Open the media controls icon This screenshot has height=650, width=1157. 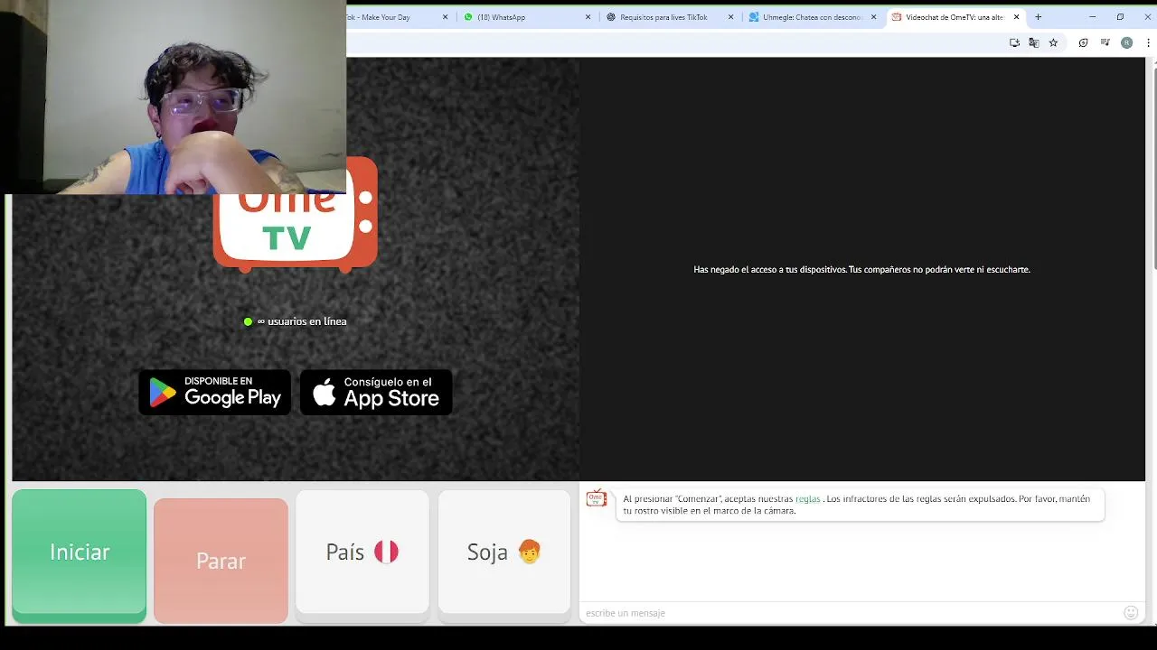(x=1105, y=42)
